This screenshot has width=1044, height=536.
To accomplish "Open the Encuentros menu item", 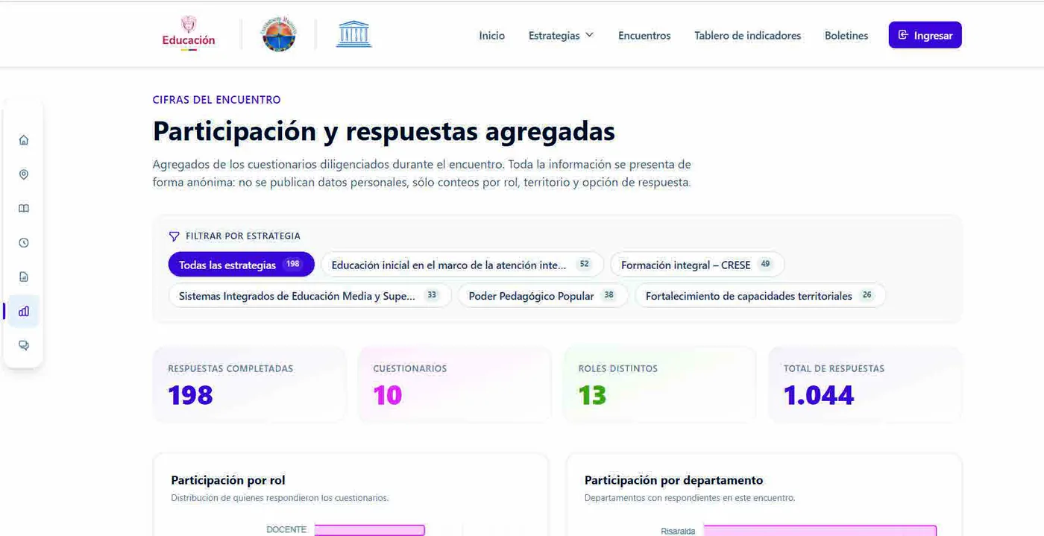I will 644,35.
